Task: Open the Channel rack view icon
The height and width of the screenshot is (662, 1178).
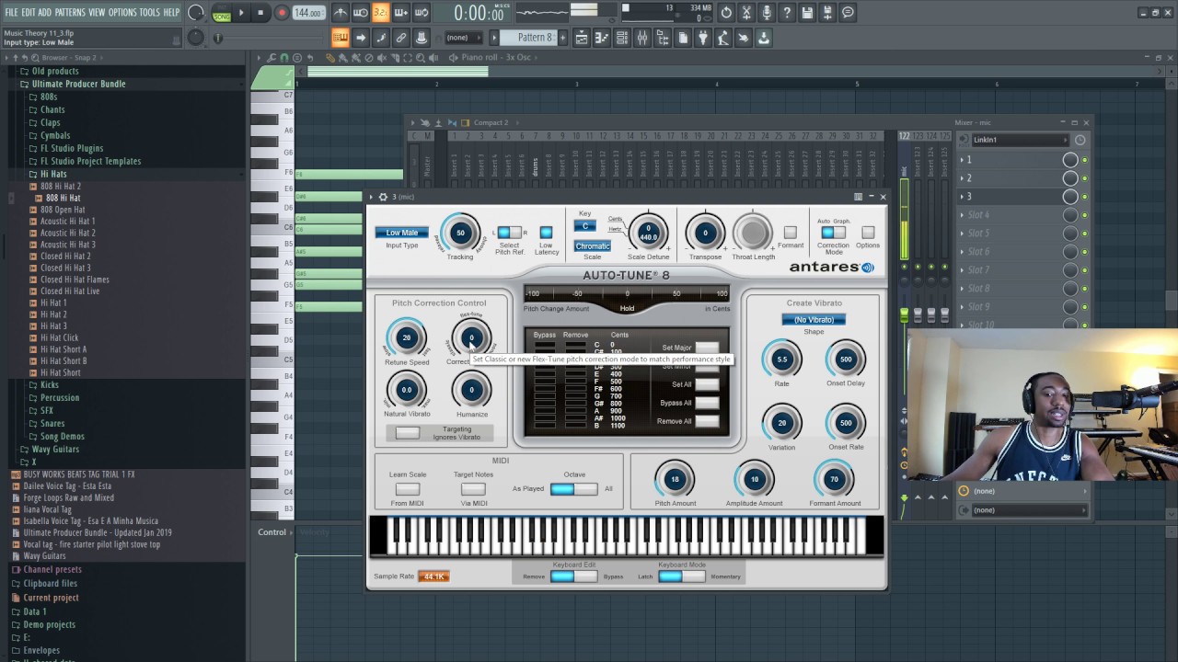Action: (622, 38)
